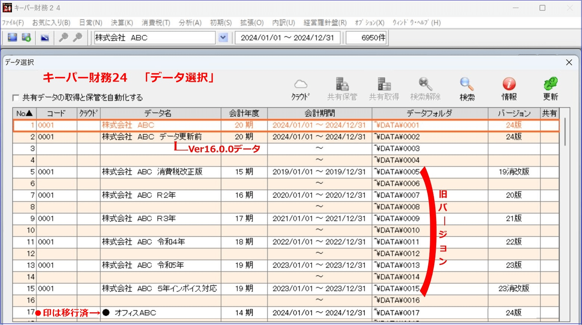Select row 株式会社 ABC 5年インボイス対応

[286, 289]
